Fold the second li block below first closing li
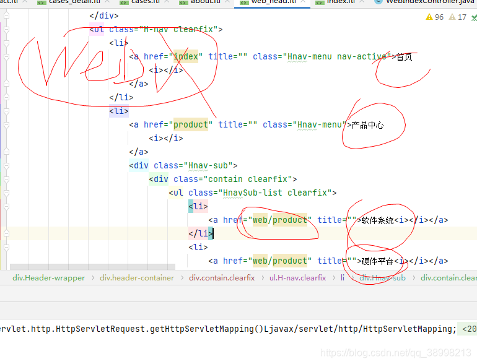Image resolution: width=477 pixels, height=364 pixels. (x=6, y=111)
